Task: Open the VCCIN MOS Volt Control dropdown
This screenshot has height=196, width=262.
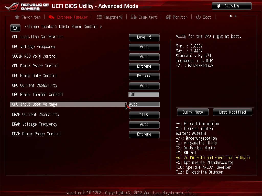Action: pyautogui.click(x=144, y=57)
